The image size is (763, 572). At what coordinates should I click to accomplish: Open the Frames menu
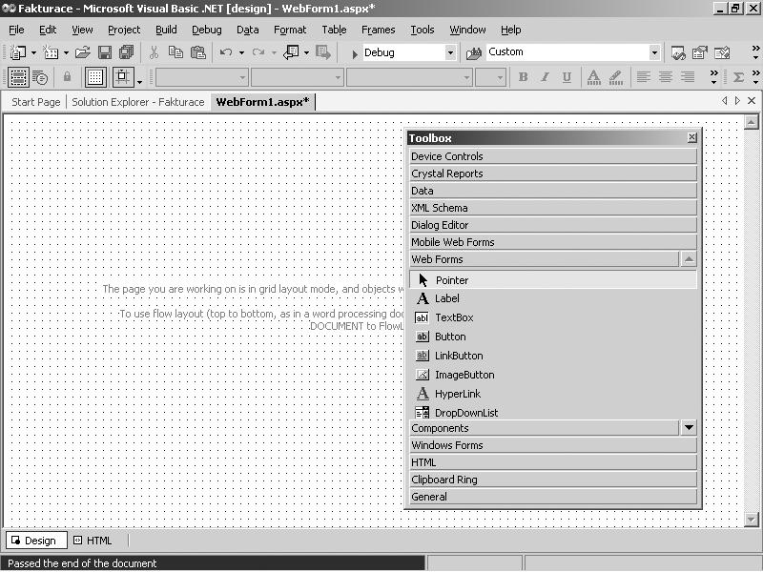click(378, 30)
